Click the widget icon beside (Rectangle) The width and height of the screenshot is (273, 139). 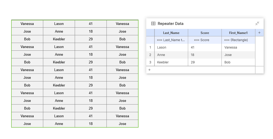click(x=227, y=40)
